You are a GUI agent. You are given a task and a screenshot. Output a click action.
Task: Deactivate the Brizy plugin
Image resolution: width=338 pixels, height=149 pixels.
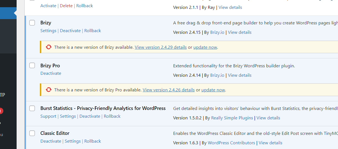[x=70, y=31]
